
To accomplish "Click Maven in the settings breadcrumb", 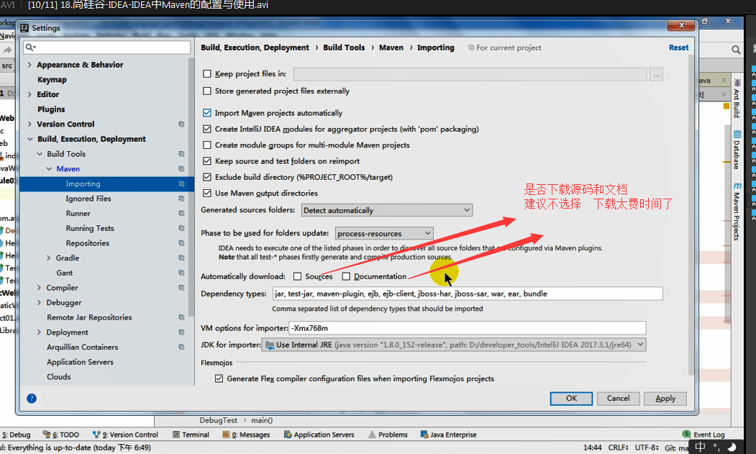I will tap(391, 47).
